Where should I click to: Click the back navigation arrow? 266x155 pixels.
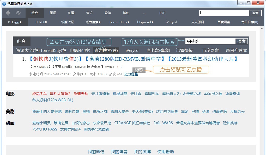point(8,13)
